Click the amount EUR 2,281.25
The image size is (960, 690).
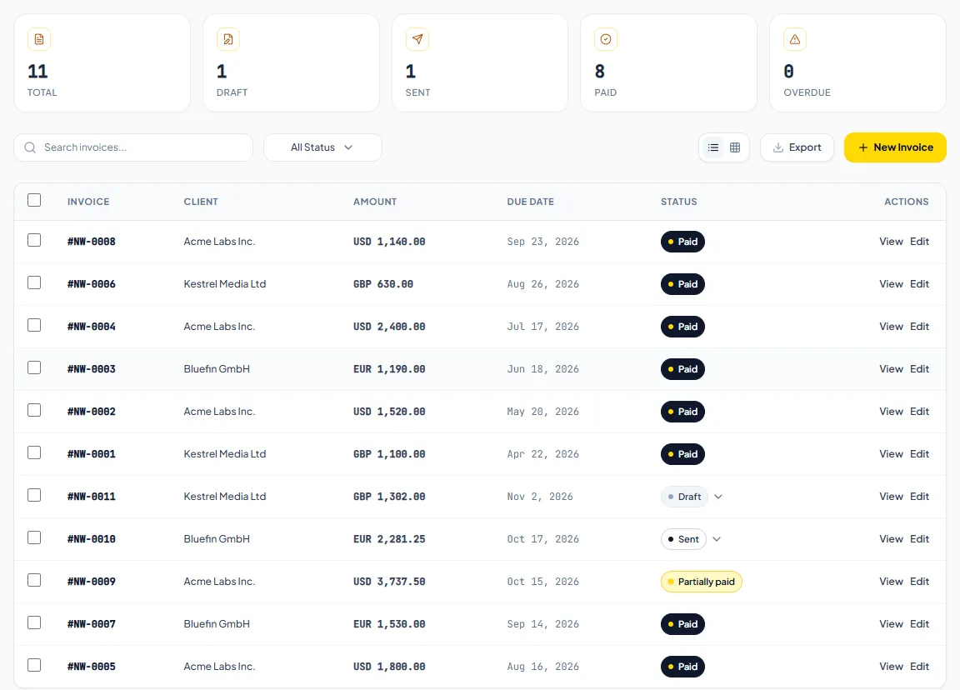(389, 539)
